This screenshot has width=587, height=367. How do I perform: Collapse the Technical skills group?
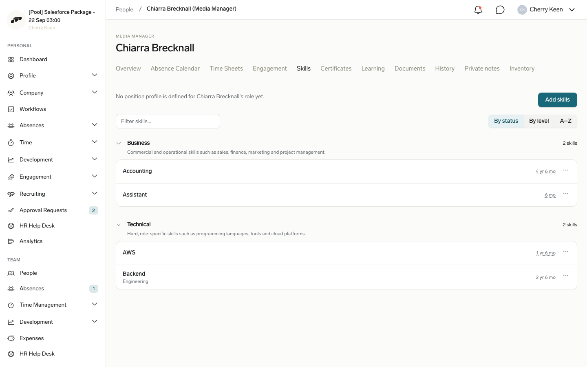tap(119, 225)
